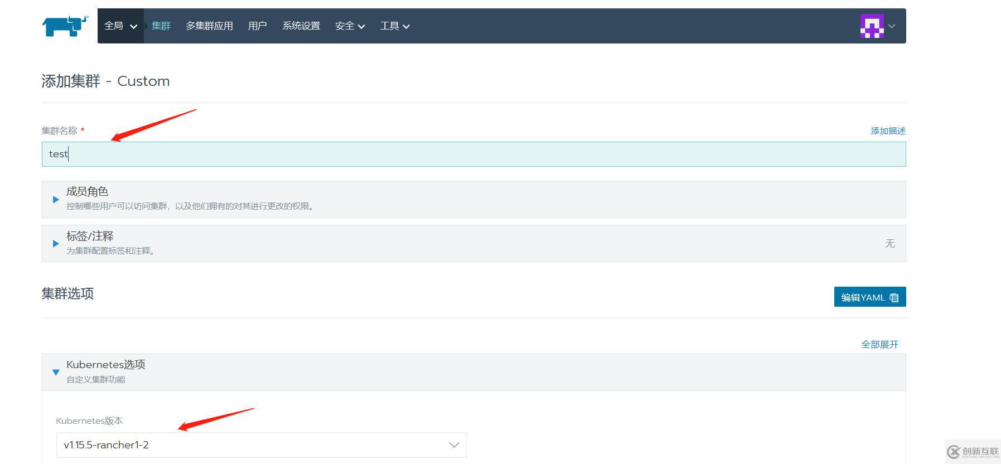Expand the 标签/注释 labels section

pyautogui.click(x=473, y=243)
